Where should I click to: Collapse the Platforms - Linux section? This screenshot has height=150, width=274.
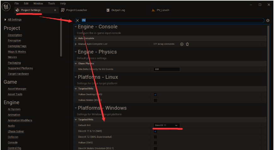(x=76, y=77)
